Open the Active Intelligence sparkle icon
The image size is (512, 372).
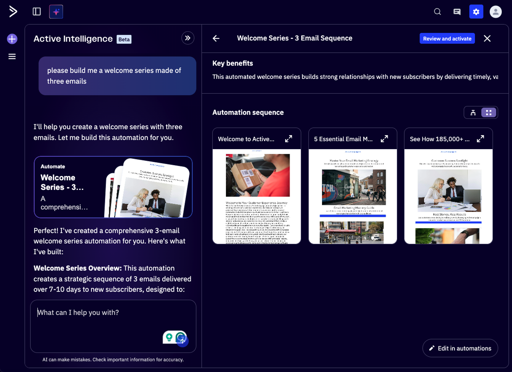(56, 12)
